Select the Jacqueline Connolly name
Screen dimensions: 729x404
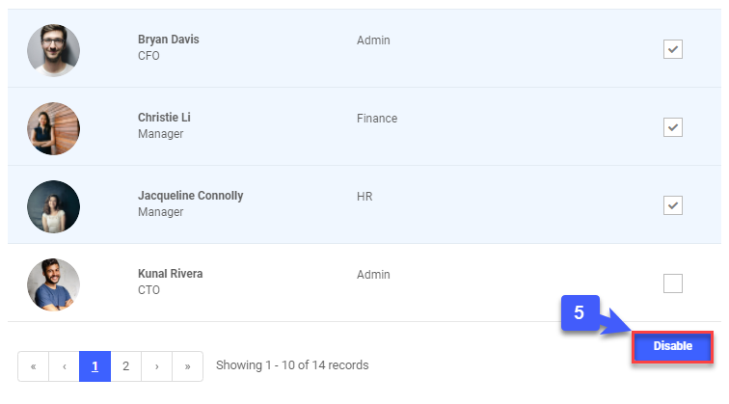pos(190,196)
